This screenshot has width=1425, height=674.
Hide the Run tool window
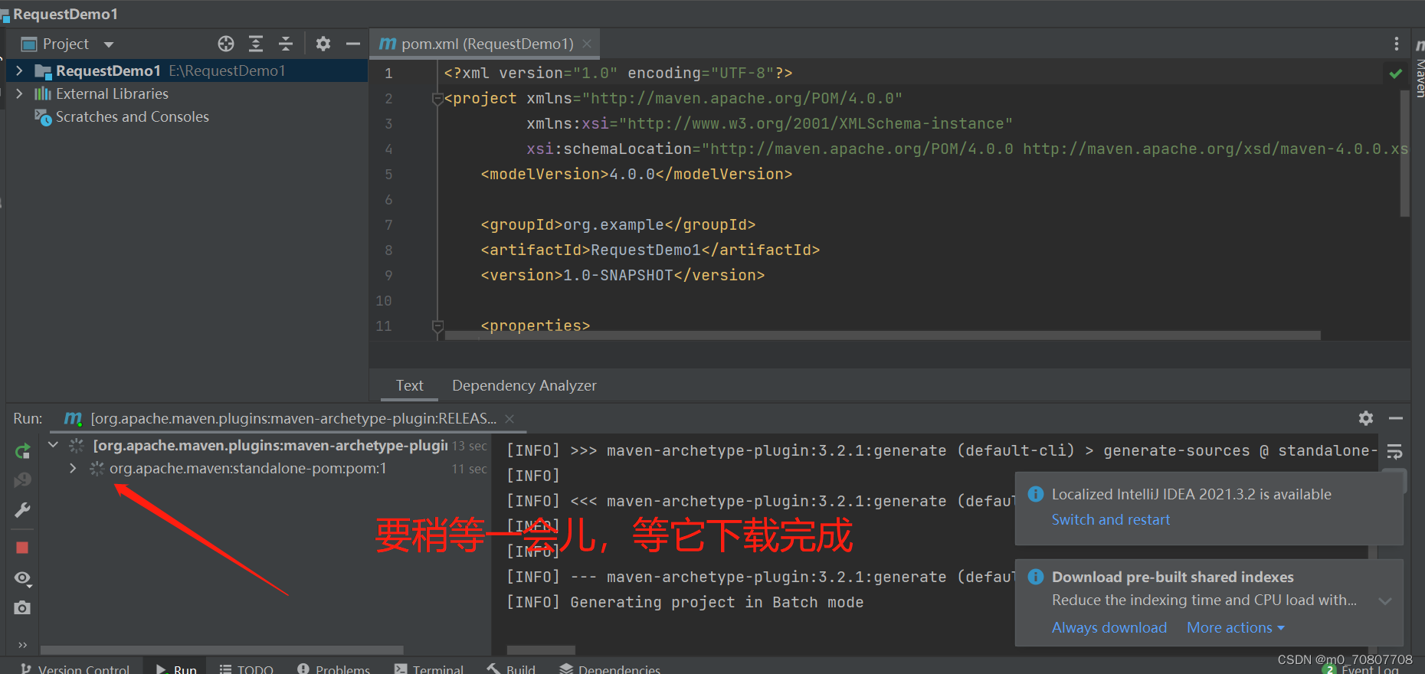[1396, 418]
